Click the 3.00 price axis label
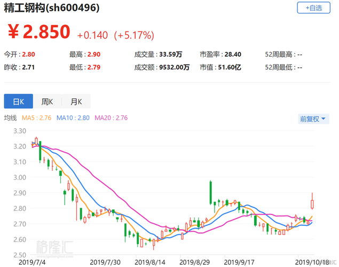This screenshot has height=267, width=339. tap(20, 177)
